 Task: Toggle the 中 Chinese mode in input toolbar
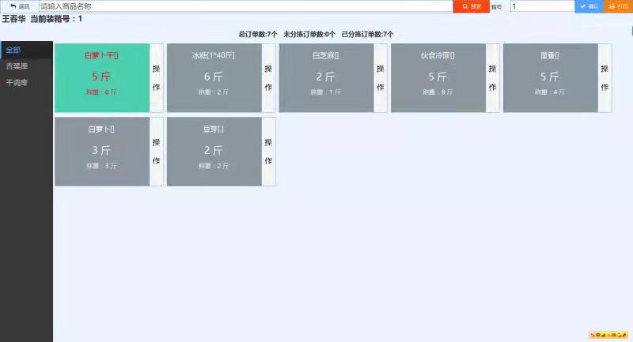click(598, 335)
